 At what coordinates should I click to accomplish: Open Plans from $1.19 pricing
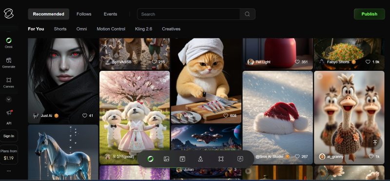(9, 154)
